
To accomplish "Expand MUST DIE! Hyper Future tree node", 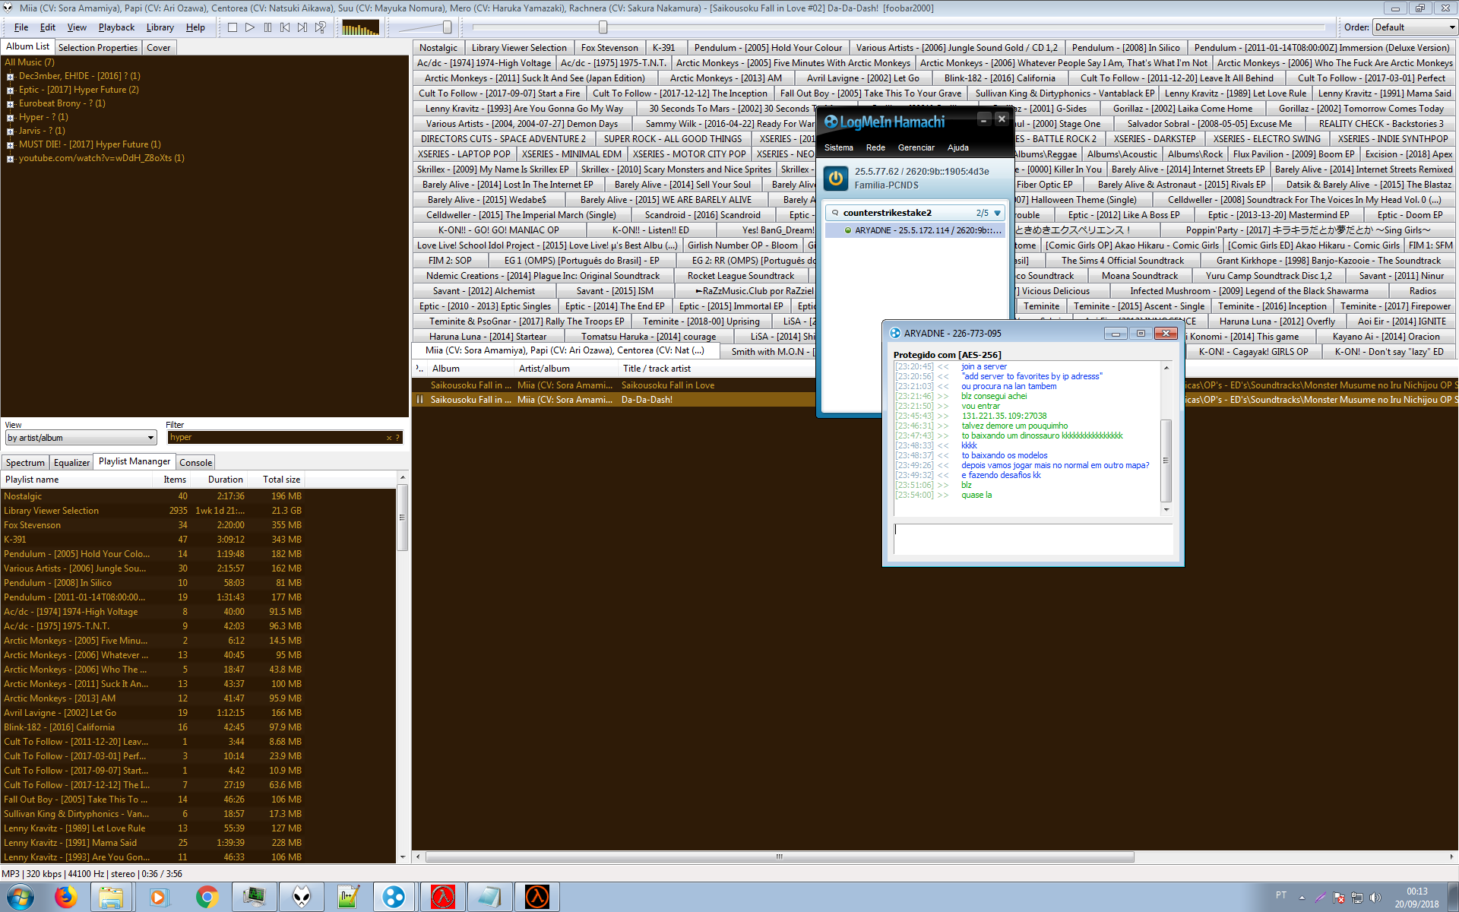I will 10,145.
